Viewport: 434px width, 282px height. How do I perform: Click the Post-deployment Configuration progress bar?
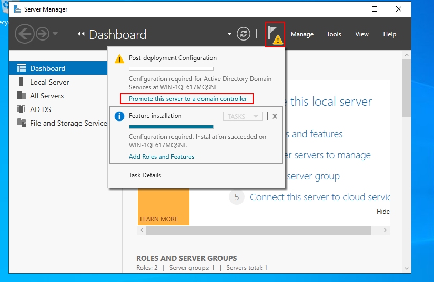click(x=171, y=69)
